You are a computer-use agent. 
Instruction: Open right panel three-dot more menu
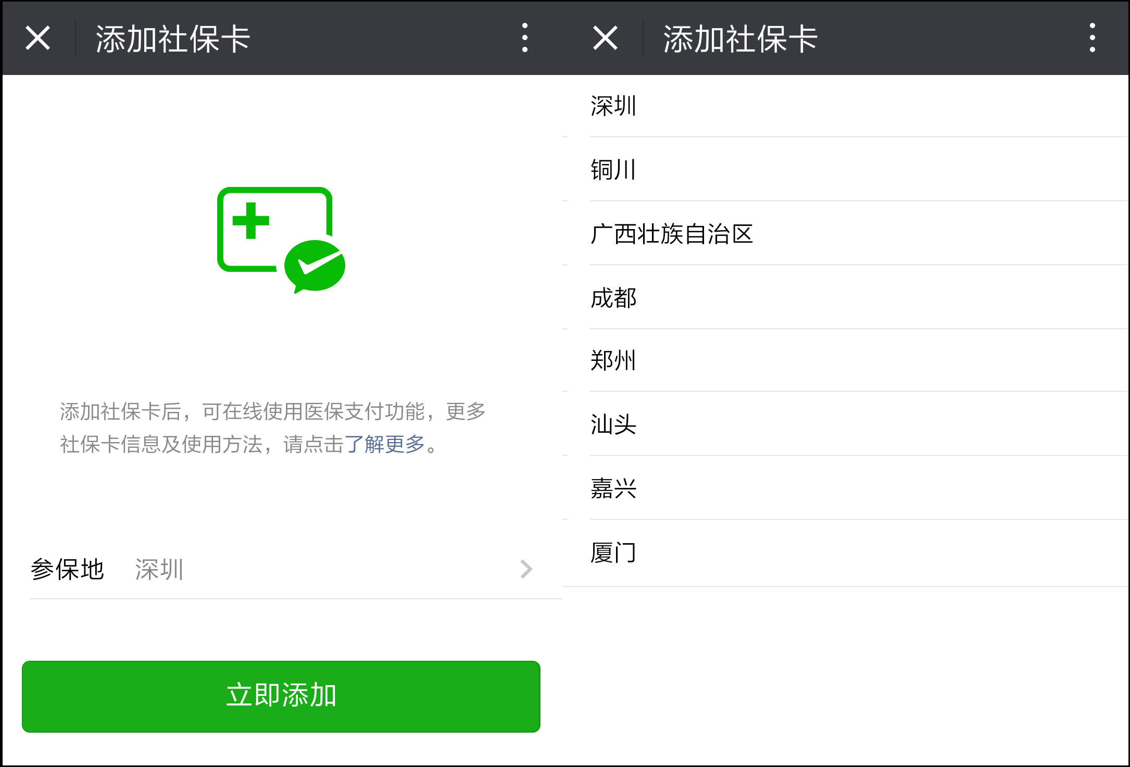(1092, 38)
